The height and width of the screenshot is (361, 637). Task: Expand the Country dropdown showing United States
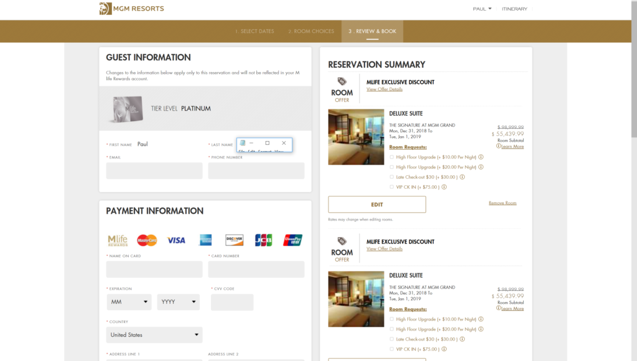pyautogui.click(x=154, y=335)
